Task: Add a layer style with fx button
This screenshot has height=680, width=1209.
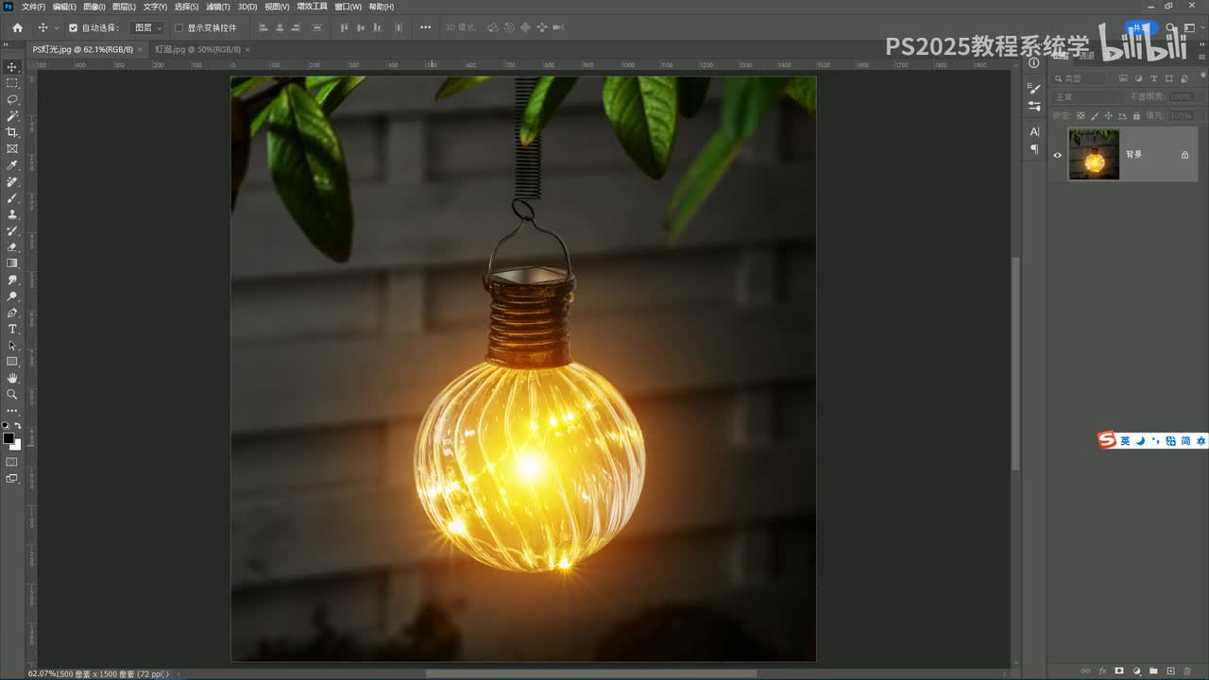Action: [x=1102, y=671]
